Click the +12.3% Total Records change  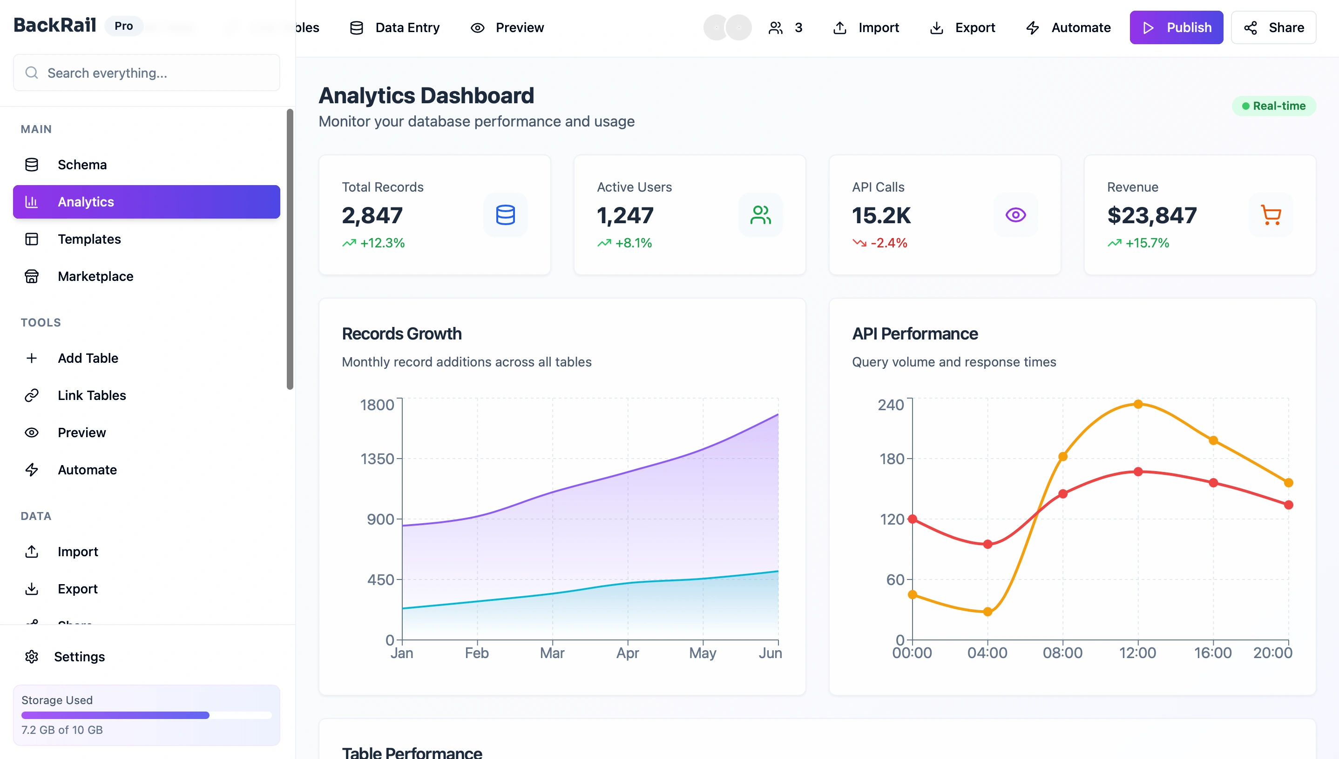click(x=383, y=243)
